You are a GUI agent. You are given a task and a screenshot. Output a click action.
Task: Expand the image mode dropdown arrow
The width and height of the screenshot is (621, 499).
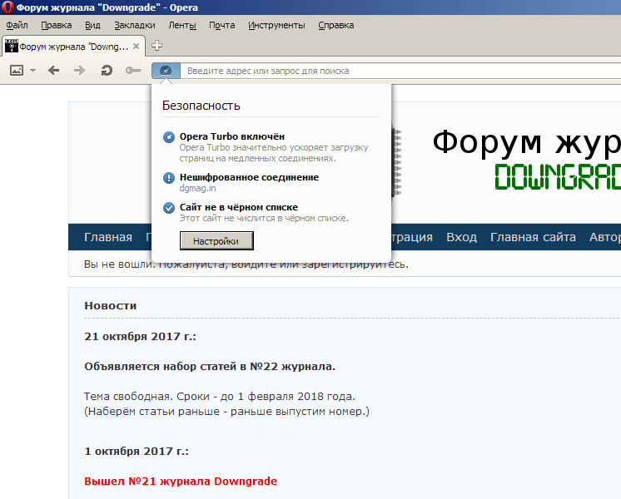click(33, 71)
